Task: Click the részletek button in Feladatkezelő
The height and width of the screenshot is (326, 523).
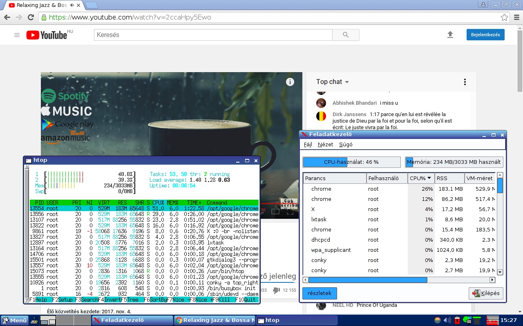Action: tap(320, 293)
